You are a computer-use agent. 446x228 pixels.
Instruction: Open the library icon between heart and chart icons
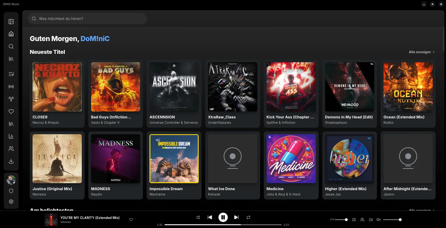coord(11,124)
